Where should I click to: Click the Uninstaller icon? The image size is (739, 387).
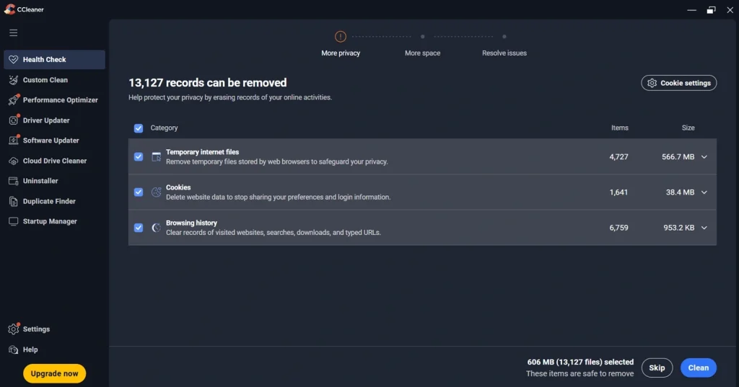pyautogui.click(x=13, y=181)
